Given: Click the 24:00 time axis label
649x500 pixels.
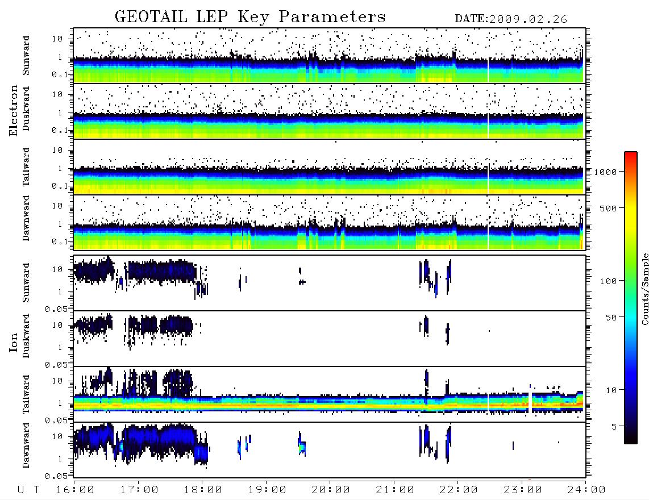Looking at the screenshot, I should tap(586, 490).
